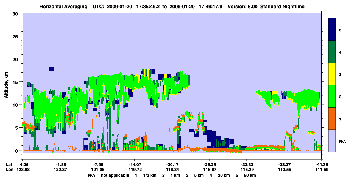Click the '1 = 1/3 km' legend note
357x183 pixels.
tap(145, 175)
